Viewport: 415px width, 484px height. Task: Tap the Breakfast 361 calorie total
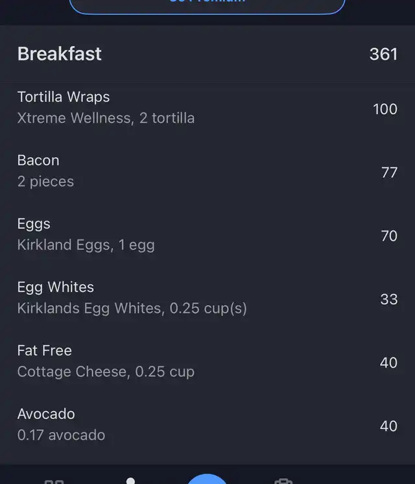click(383, 54)
